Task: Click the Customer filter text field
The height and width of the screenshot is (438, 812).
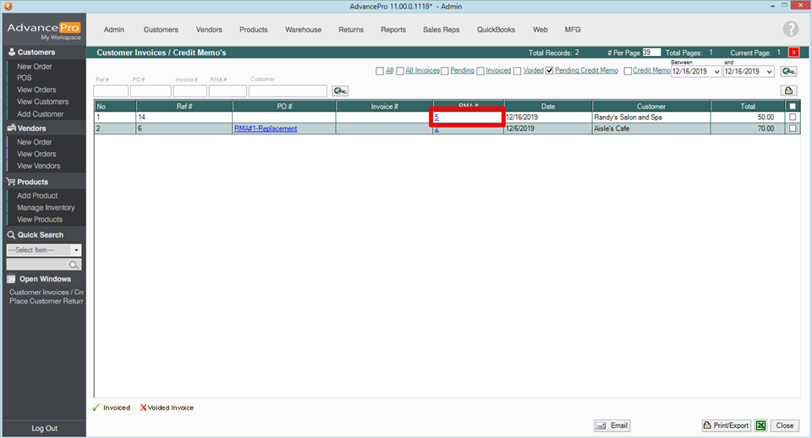Action: pos(288,90)
